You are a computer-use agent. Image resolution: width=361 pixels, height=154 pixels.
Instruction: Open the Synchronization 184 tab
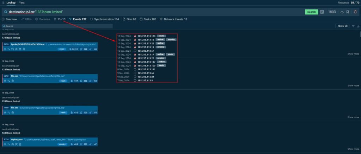104,19
